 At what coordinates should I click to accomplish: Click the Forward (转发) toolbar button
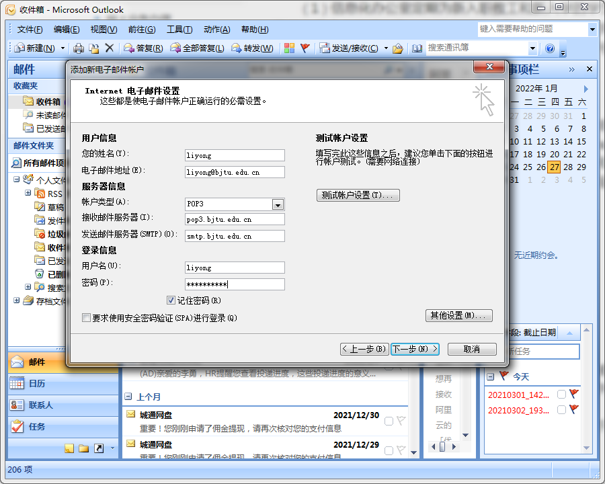pyautogui.click(x=252, y=48)
